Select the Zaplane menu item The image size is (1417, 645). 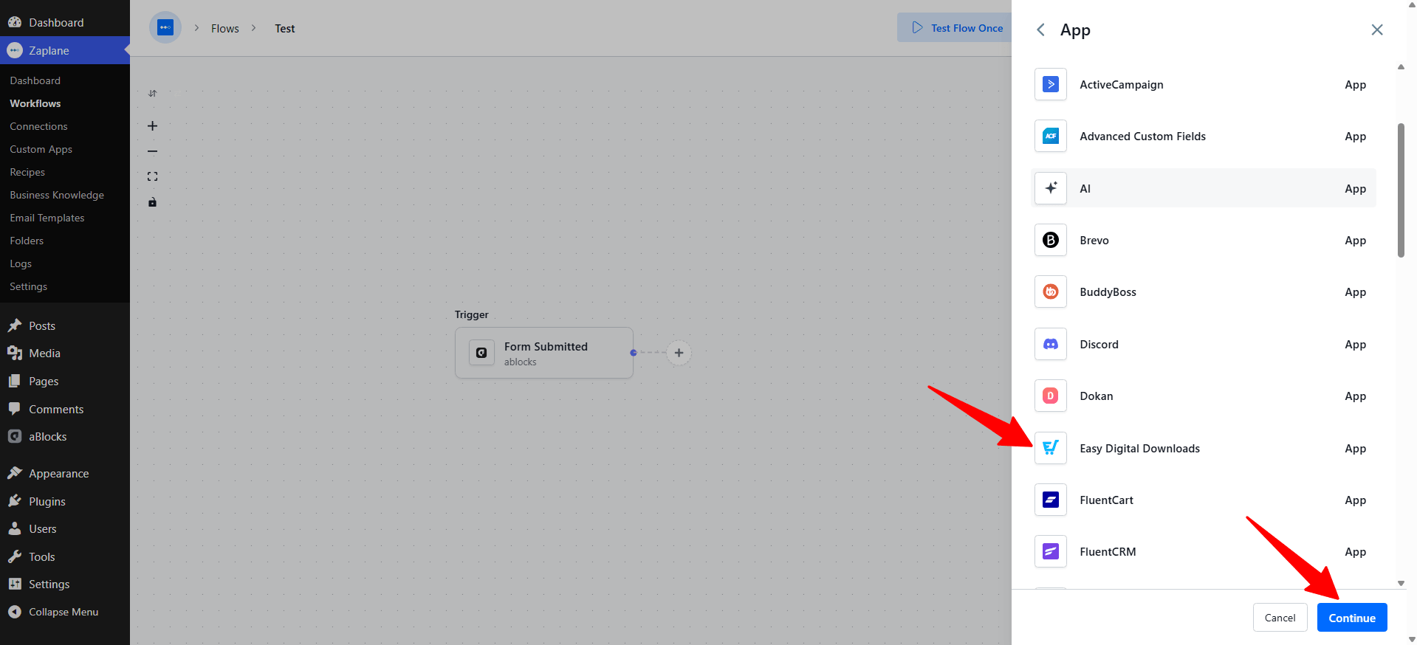click(x=65, y=50)
